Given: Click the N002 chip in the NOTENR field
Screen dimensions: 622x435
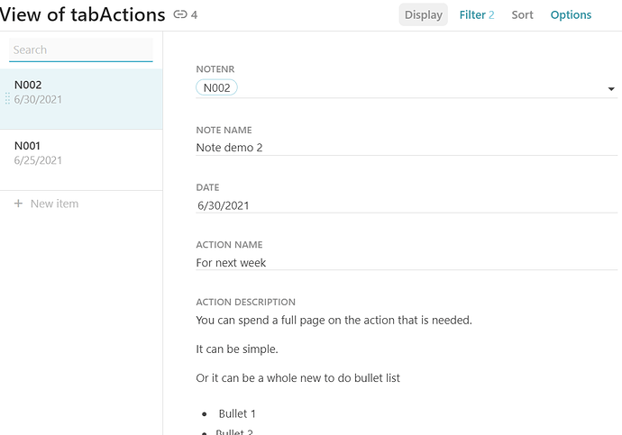Looking at the screenshot, I should 216,88.
